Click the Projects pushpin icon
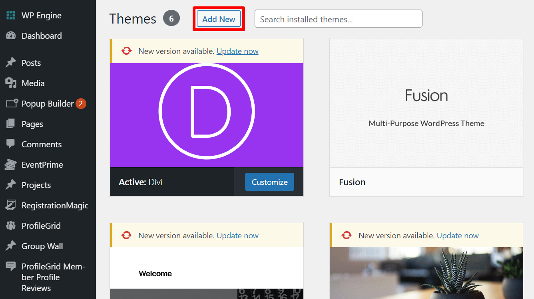Viewport: 534px width, 299px height. click(x=11, y=185)
